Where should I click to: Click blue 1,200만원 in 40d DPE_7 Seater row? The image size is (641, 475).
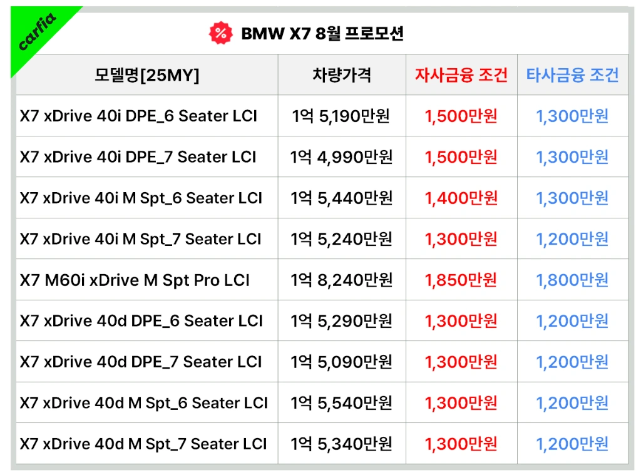click(572, 362)
